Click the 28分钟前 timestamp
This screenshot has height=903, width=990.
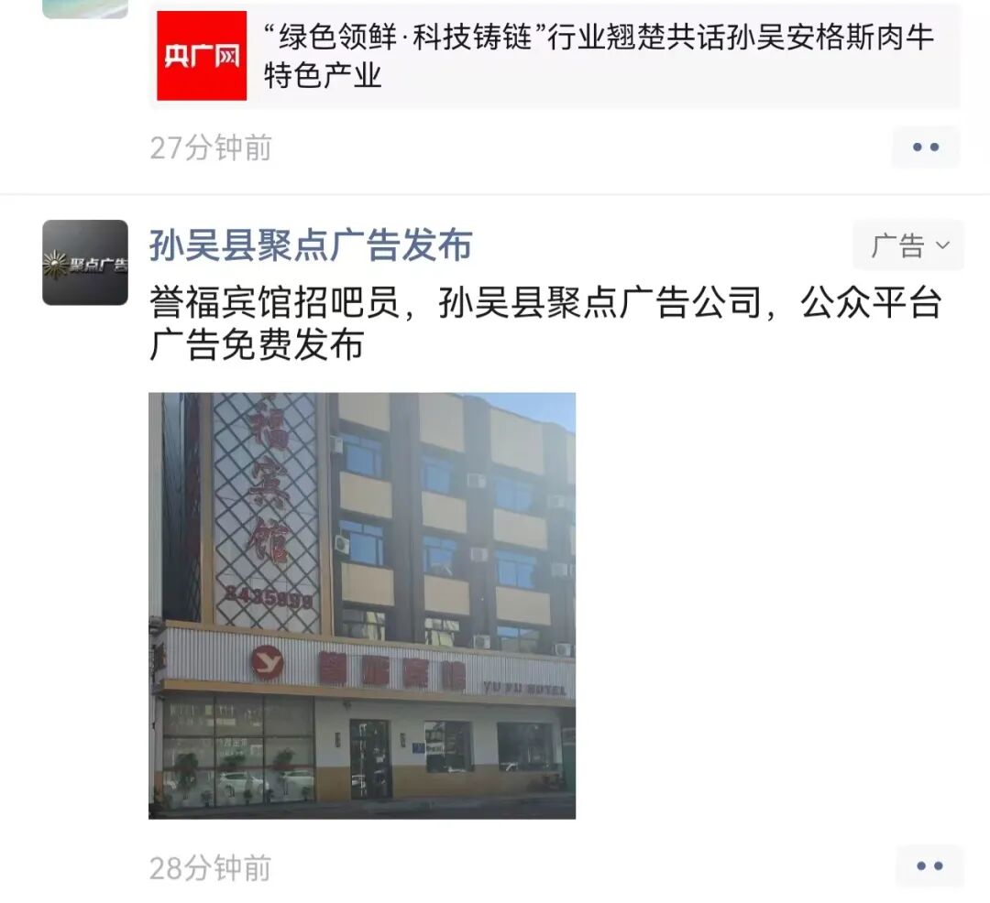pos(210,867)
